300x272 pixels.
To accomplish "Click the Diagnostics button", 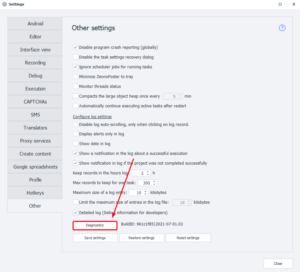I will [x=95, y=225].
